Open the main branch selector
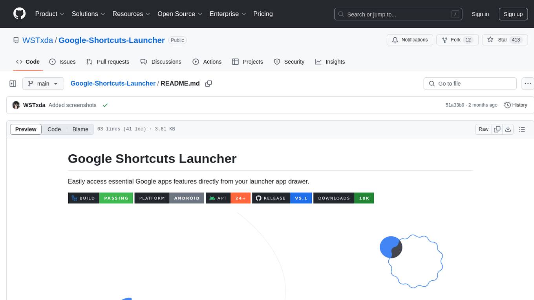The width and height of the screenshot is (534, 300). click(43, 84)
